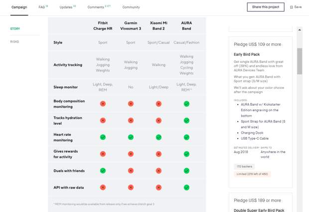Viewport: 309px width, 212px height.
Task: Click red cross for Garmin activity rewards
Action: (x=131, y=154)
